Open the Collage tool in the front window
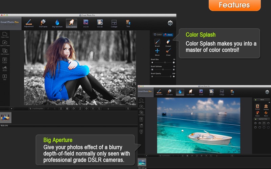Screen dimensions: 271x169 [222, 92]
